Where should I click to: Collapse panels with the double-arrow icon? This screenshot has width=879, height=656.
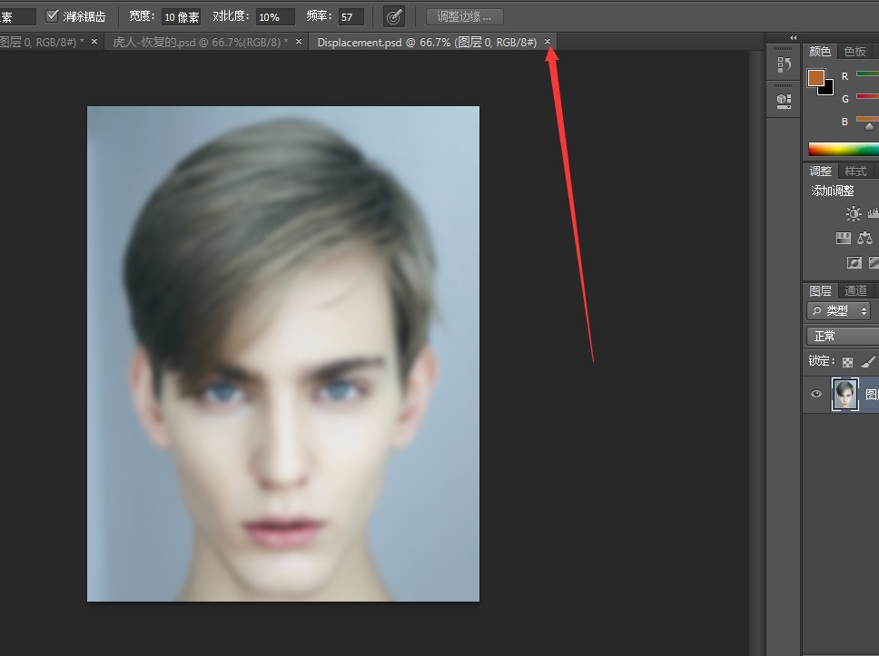tap(794, 37)
